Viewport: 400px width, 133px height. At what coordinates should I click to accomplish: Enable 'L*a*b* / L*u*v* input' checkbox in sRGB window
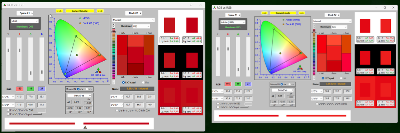9,114
